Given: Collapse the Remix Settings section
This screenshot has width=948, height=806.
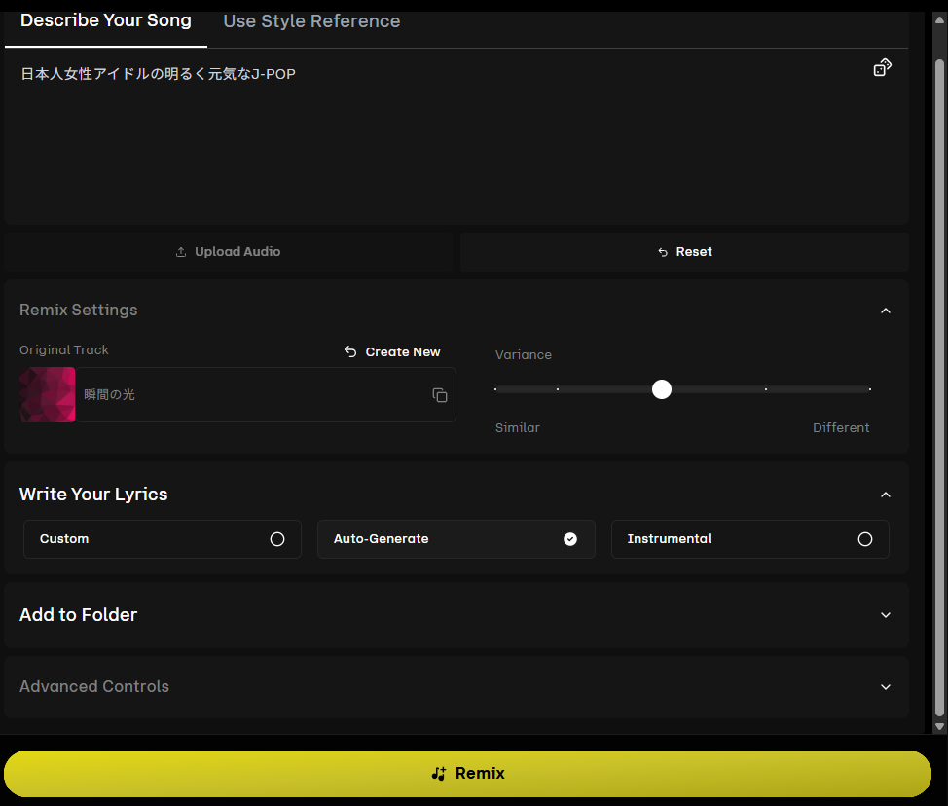Looking at the screenshot, I should pyautogui.click(x=885, y=311).
